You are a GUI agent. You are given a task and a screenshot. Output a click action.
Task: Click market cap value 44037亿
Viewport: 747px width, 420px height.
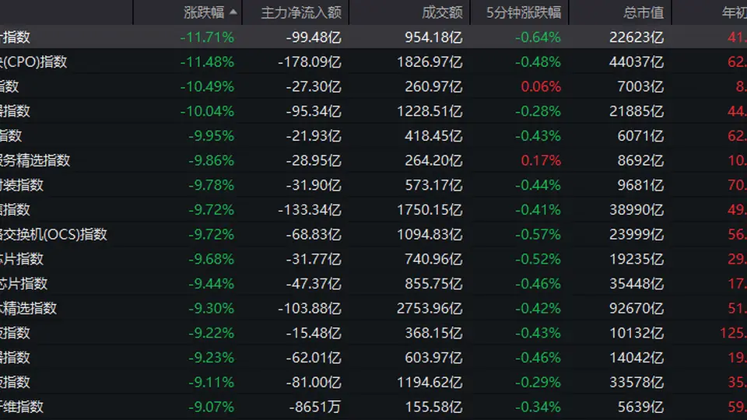pos(637,62)
